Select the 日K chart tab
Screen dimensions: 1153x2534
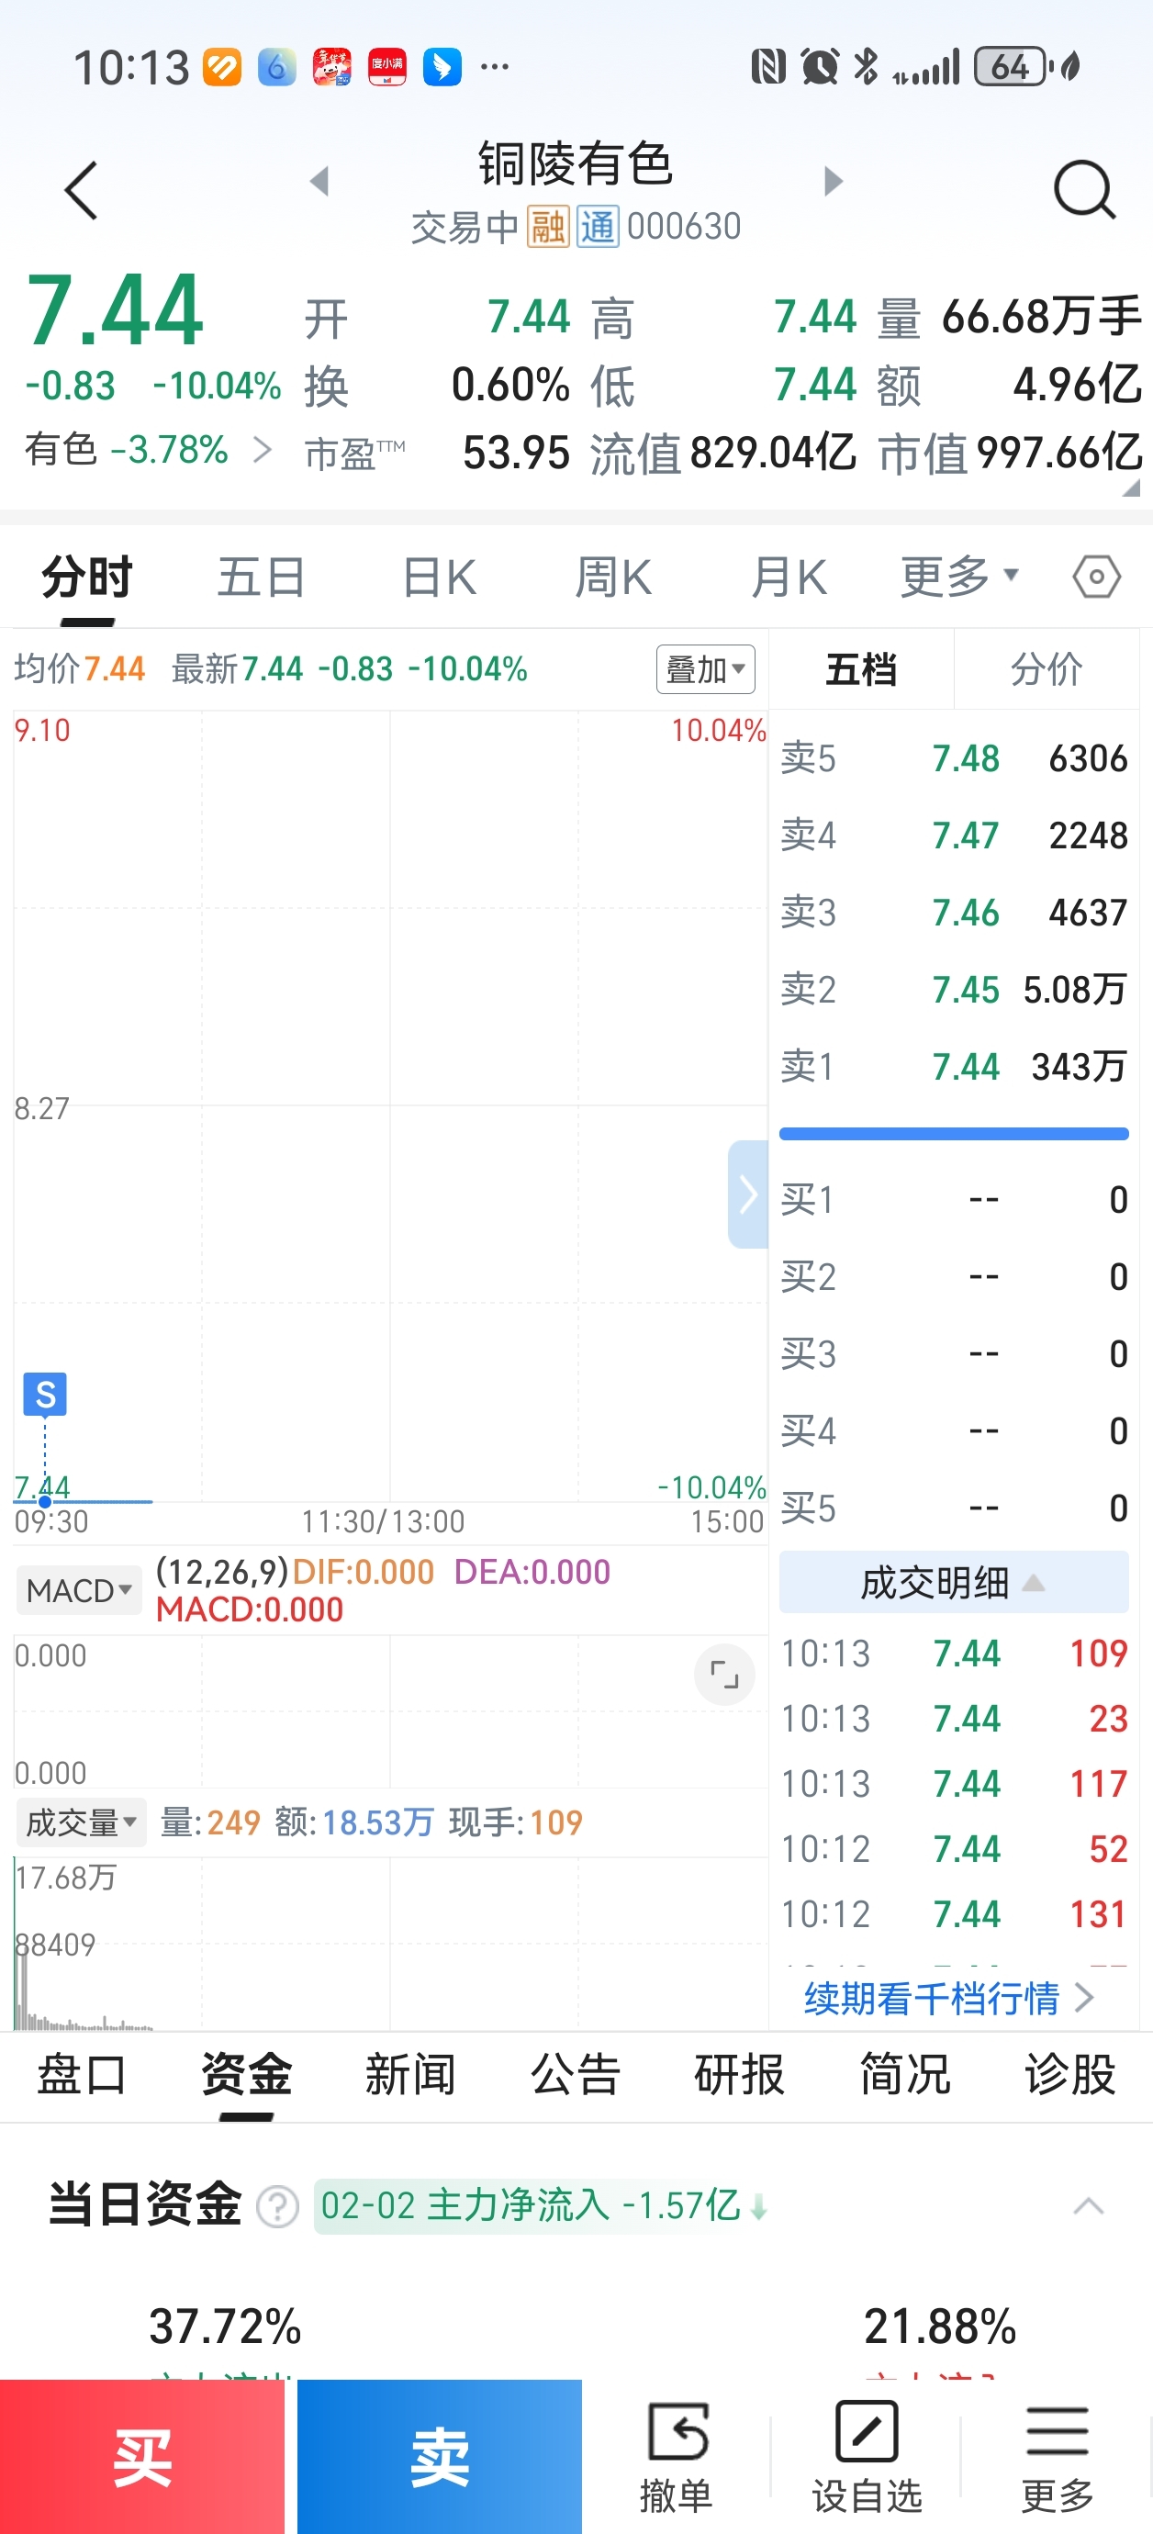tap(439, 577)
